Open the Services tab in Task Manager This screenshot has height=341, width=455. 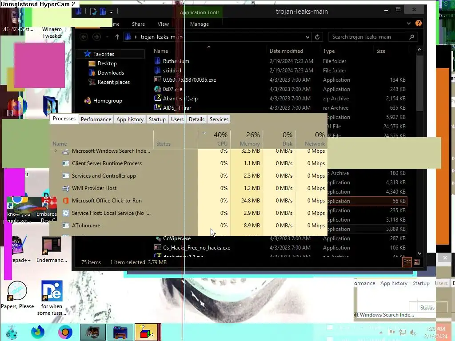point(219,119)
